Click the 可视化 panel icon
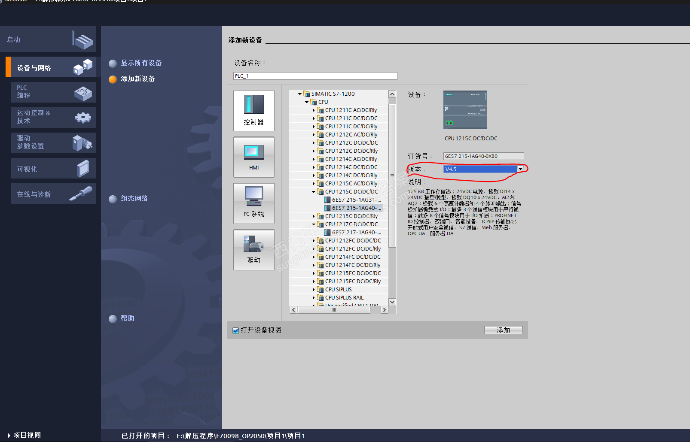This screenshot has width=690, height=442. click(83, 168)
